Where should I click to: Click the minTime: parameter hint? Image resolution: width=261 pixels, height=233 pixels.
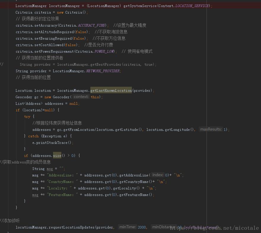pos(127,227)
